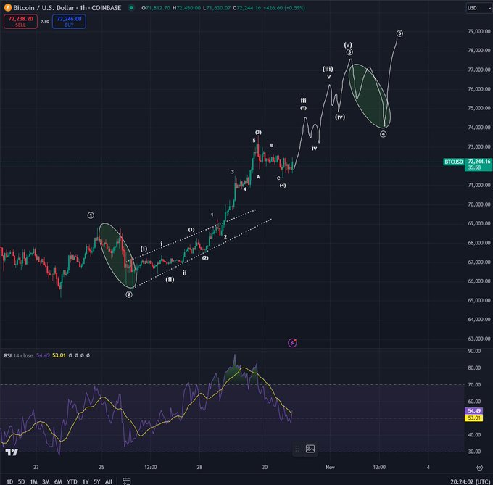Click the 35:58 candle countdown timer
The width and height of the screenshot is (493, 485).
click(x=474, y=167)
